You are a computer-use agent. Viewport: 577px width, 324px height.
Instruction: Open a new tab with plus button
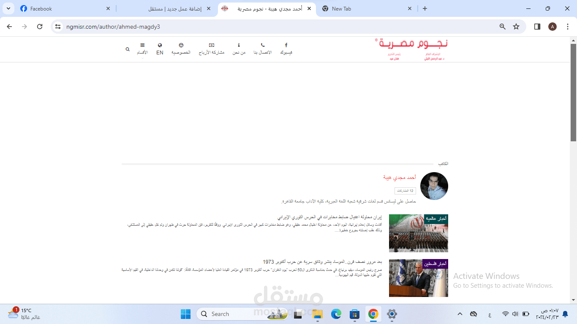[425, 8]
